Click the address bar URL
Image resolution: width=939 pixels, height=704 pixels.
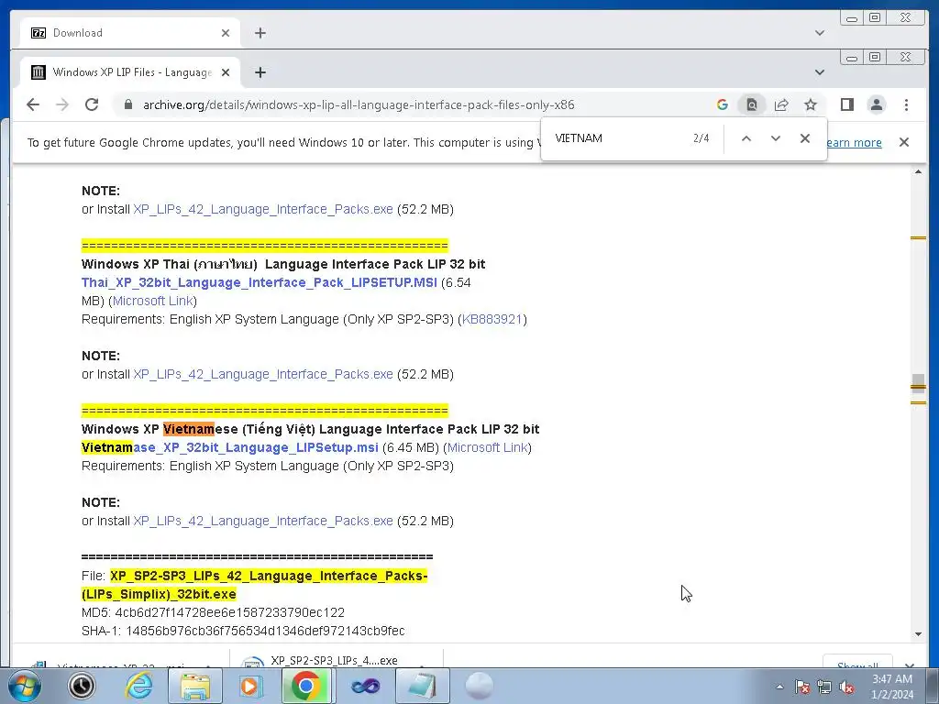pos(359,104)
